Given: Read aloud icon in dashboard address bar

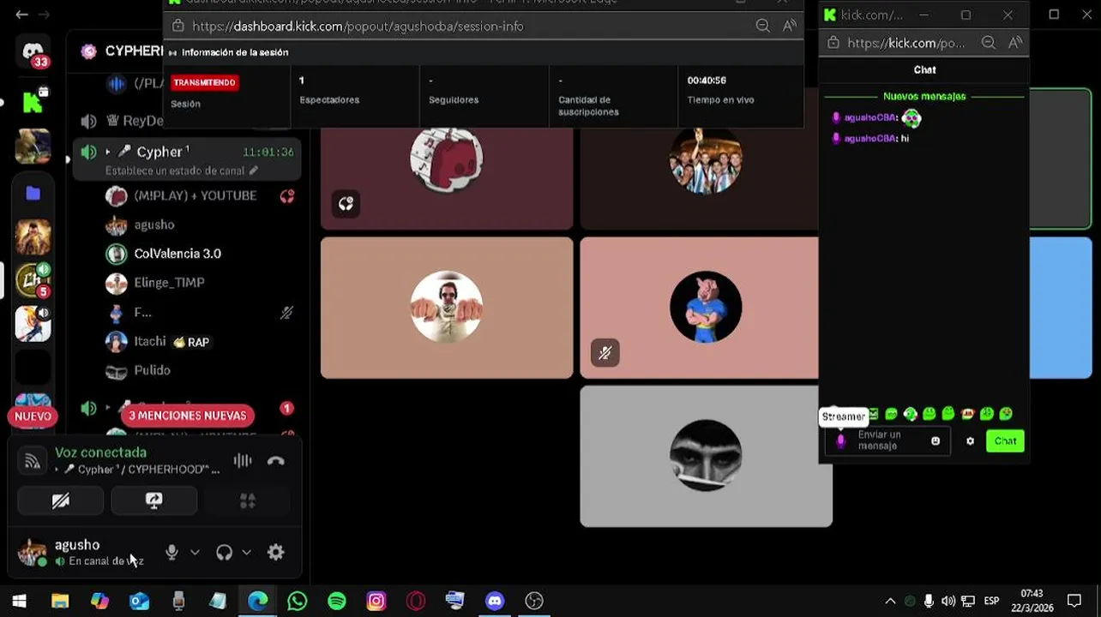Looking at the screenshot, I should point(789,27).
